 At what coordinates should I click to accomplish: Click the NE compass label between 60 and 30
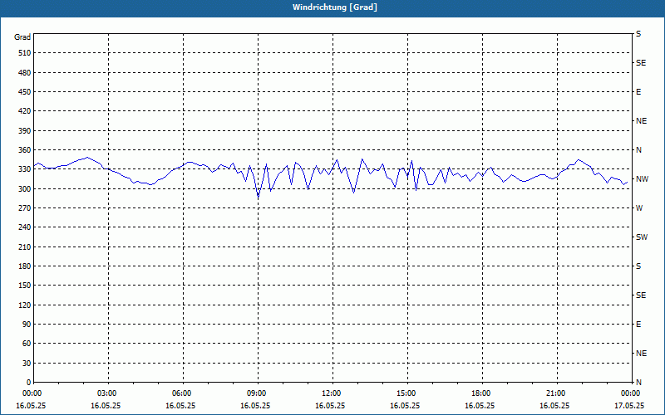click(x=641, y=354)
